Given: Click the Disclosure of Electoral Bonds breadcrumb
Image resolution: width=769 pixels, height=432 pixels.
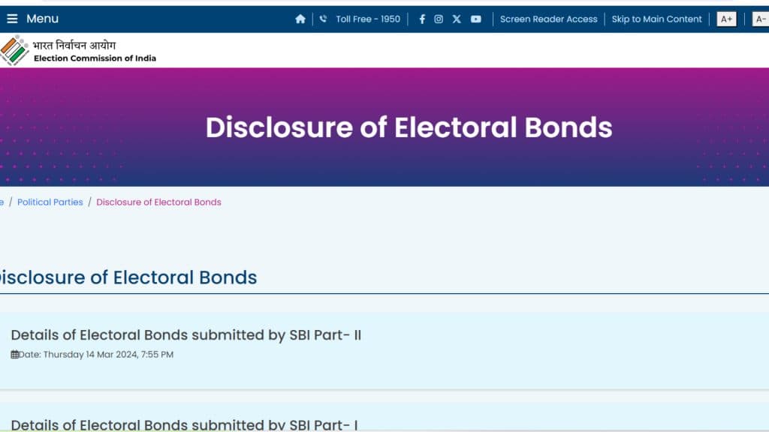Looking at the screenshot, I should 158,202.
